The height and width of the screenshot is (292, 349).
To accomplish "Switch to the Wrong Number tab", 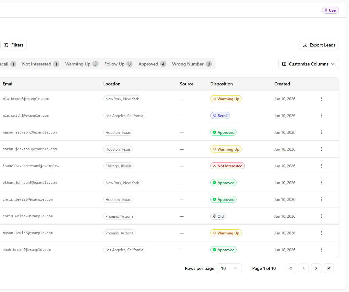I will pos(192,64).
